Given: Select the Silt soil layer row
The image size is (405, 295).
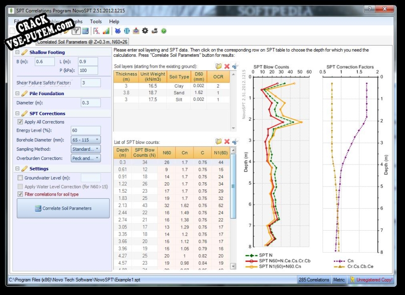Looking at the screenshot, I should pyautogui.click(x=172, y=99).
